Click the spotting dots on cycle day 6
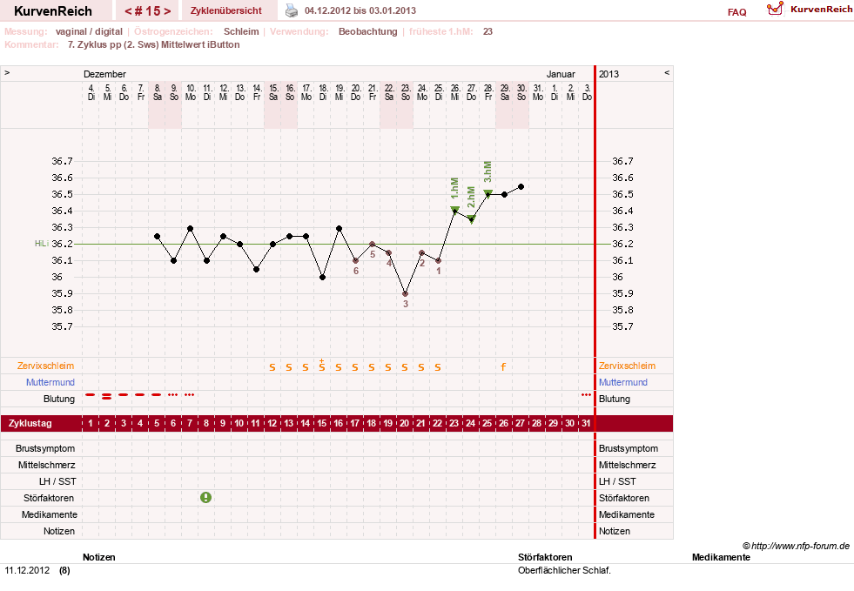The image size is (854, 591). click(x=172, y=394)
